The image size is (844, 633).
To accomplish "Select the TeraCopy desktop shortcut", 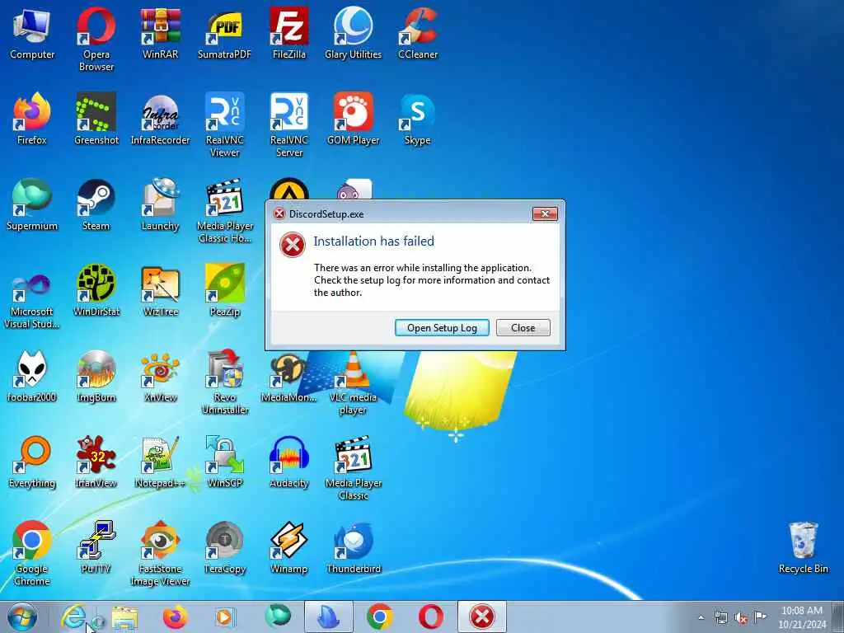I will (224, 547).
